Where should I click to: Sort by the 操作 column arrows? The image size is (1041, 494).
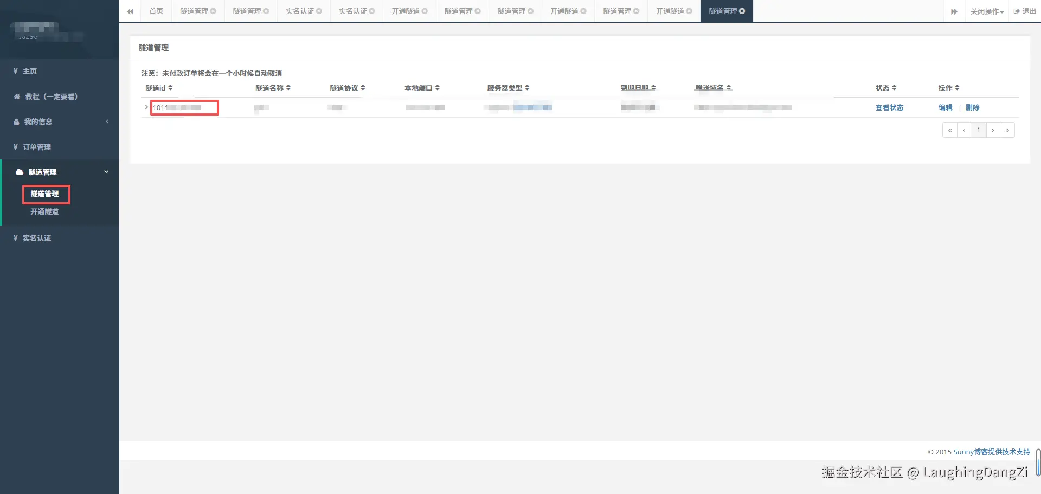pyautogui.click(x=957, y=88)
